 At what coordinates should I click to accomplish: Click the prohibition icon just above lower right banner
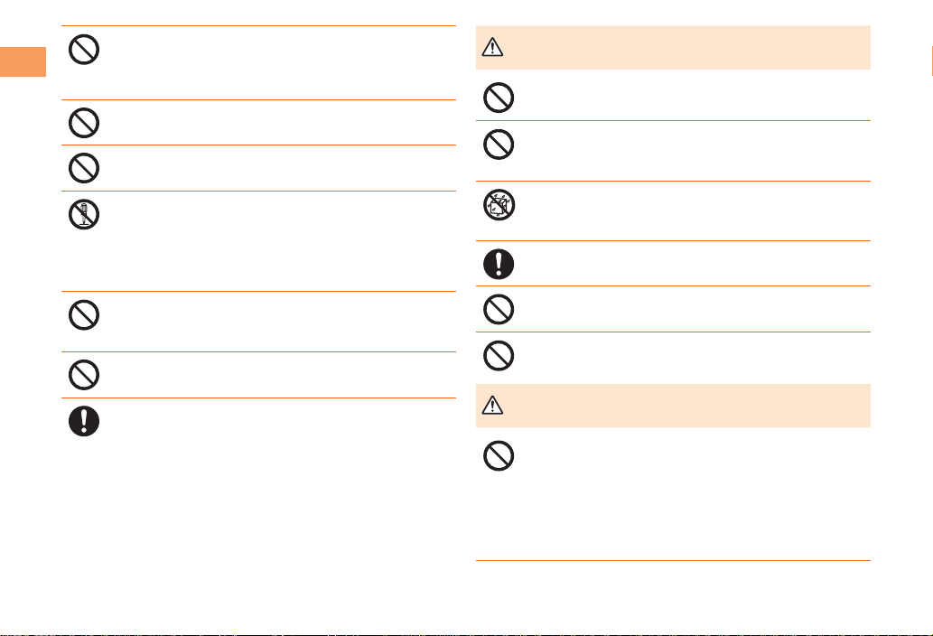coord(499,355)
